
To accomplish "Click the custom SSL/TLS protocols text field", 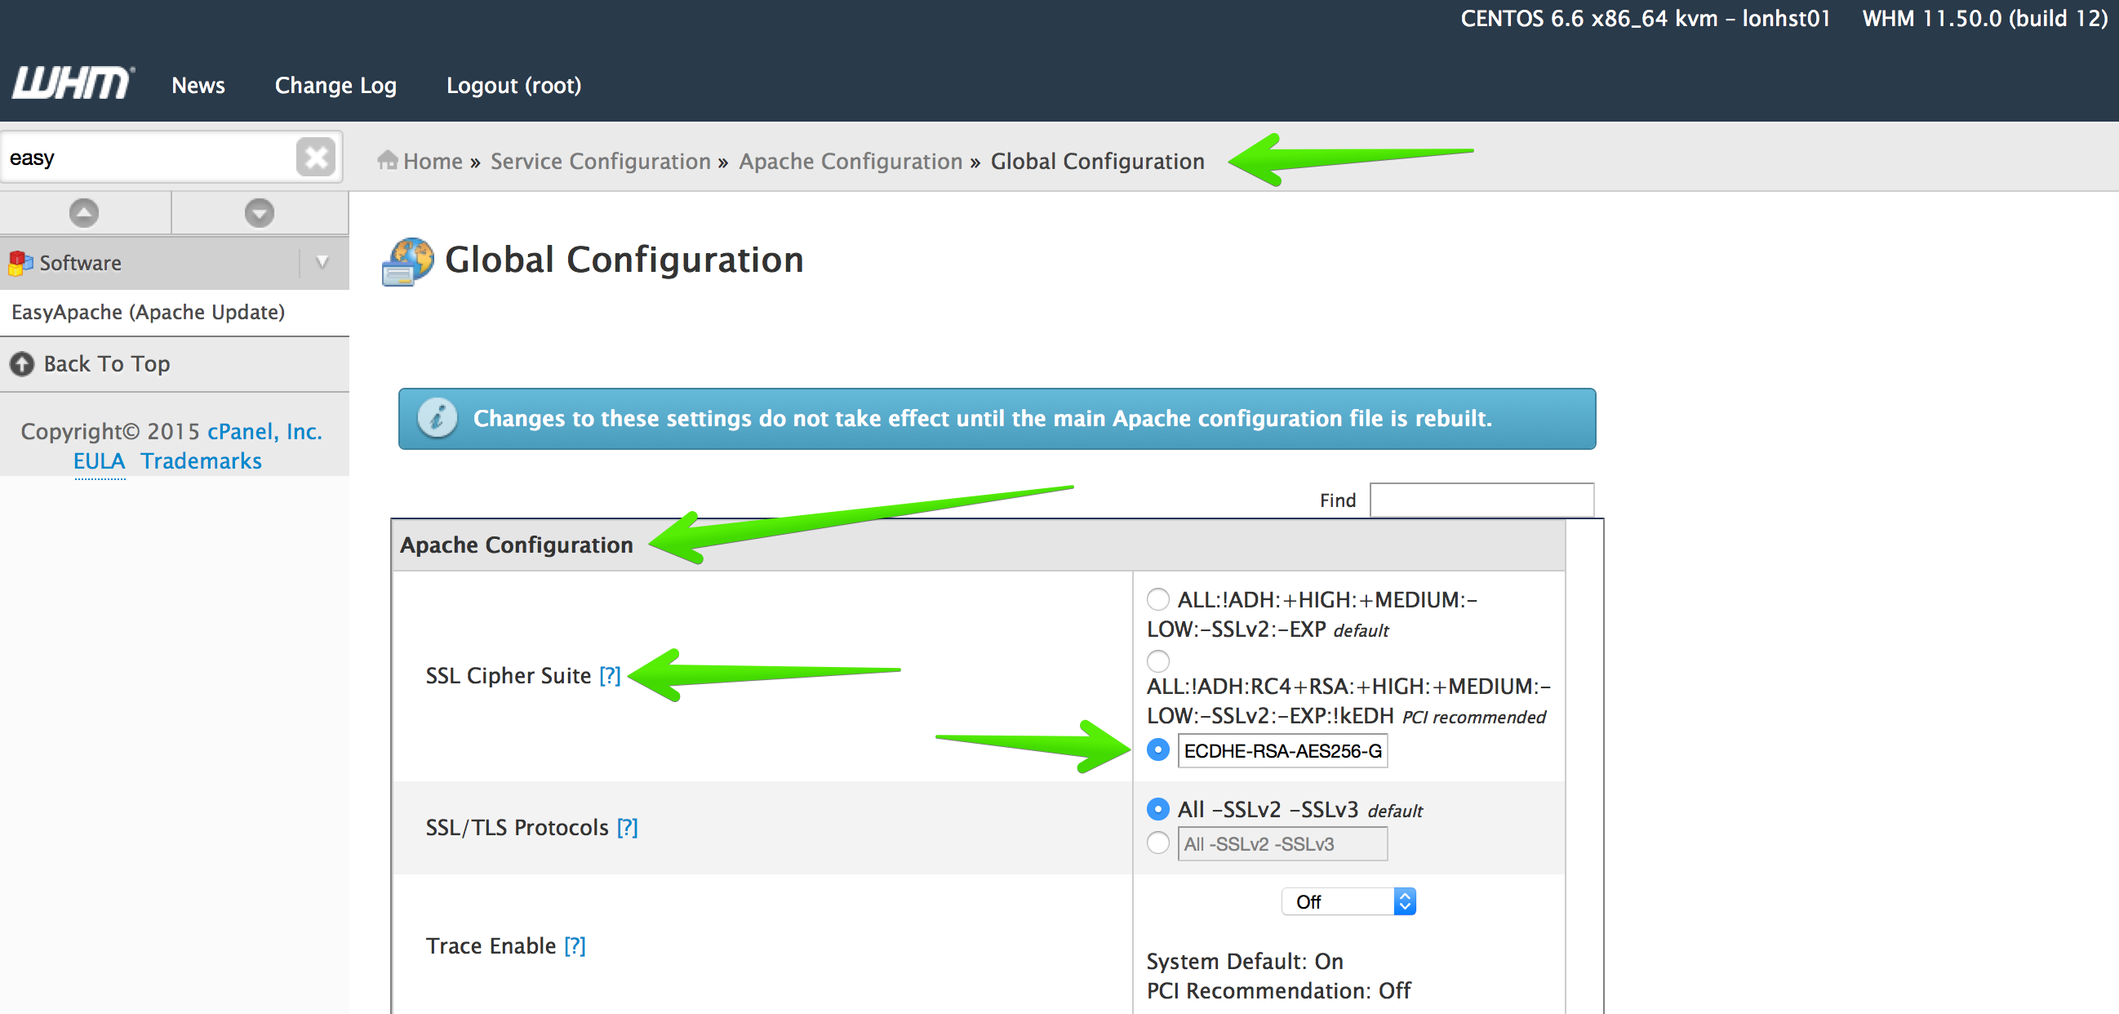I will tap(1282, 843).
